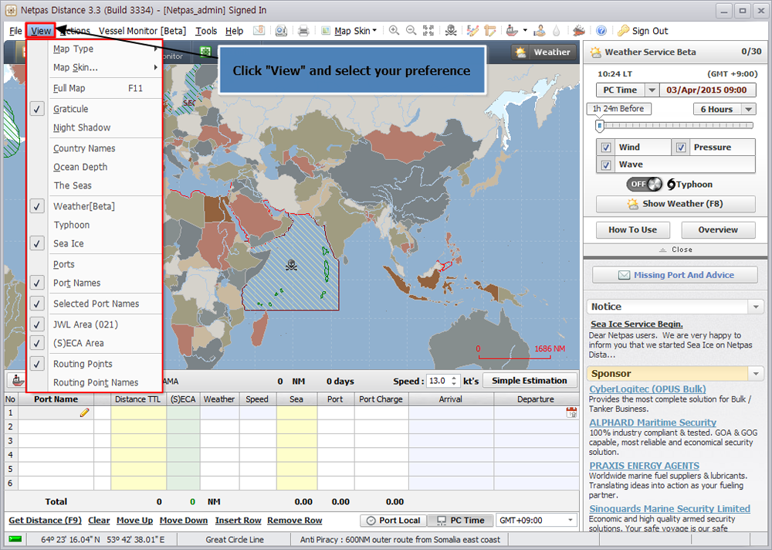This screenshot has height=550, width=772.
Task: Click the Speed 13.0 input field
Action: 438,381
